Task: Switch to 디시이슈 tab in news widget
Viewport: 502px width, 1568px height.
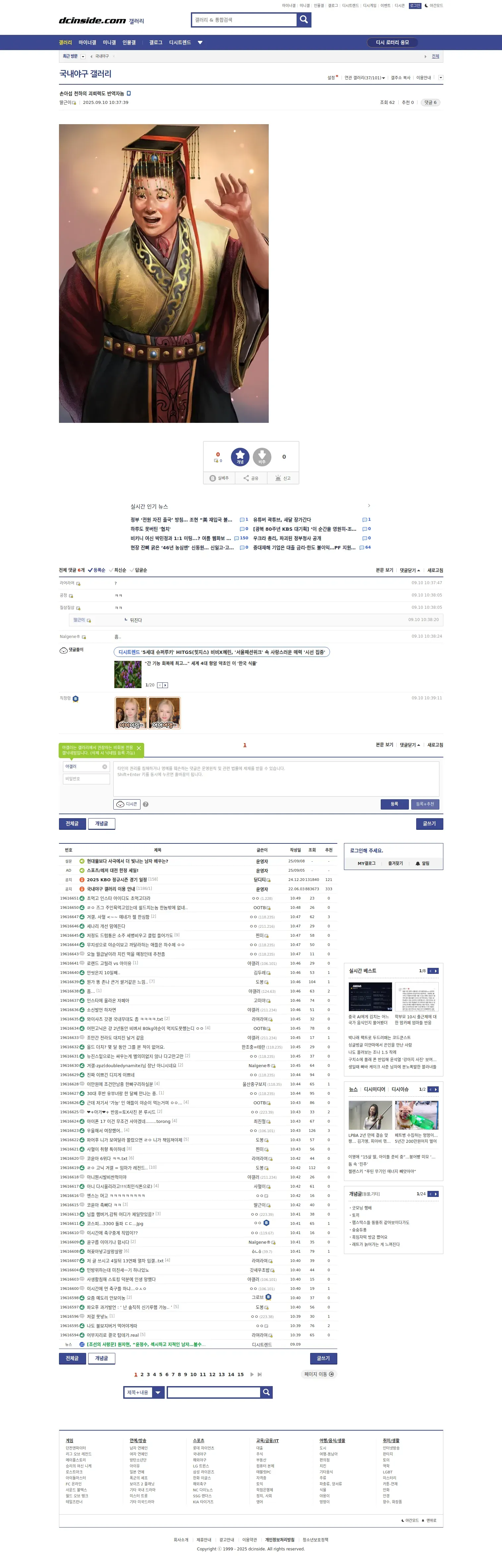Action: click(x=400, y=1089)
